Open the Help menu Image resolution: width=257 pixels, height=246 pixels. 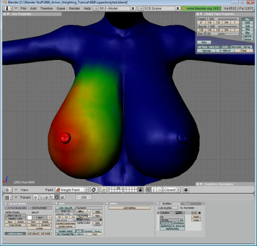[87, 8]
